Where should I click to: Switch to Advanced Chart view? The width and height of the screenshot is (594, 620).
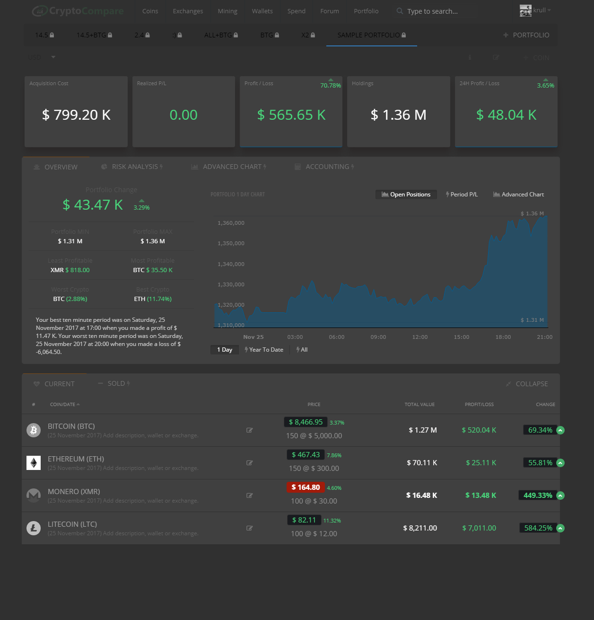[518, 195]
